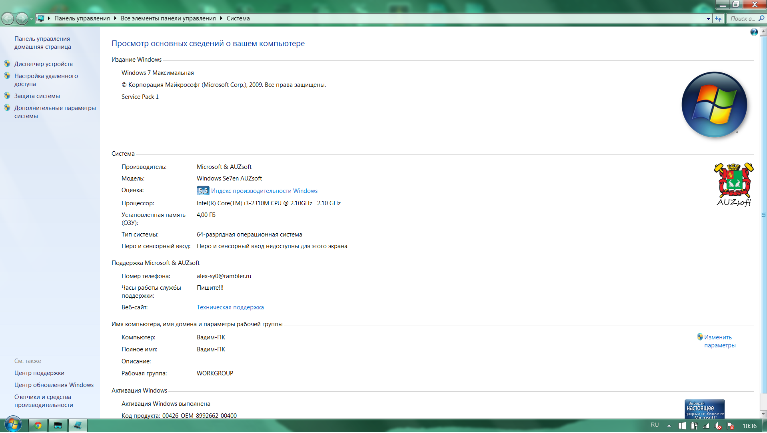767x433 pixels.
Task: Click the network signal tray icon
Action: tap(706, 426)
